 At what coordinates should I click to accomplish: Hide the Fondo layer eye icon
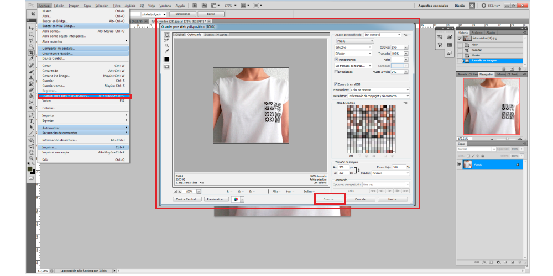coord(459,164)
